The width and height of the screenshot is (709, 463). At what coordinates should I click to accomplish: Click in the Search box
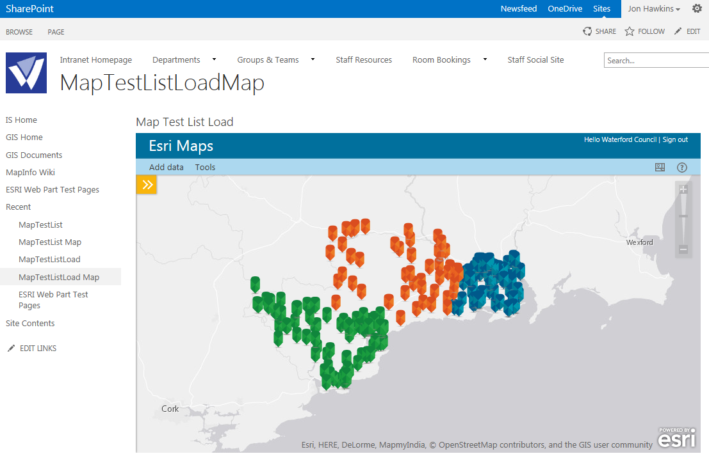click(x=656, y=61)
